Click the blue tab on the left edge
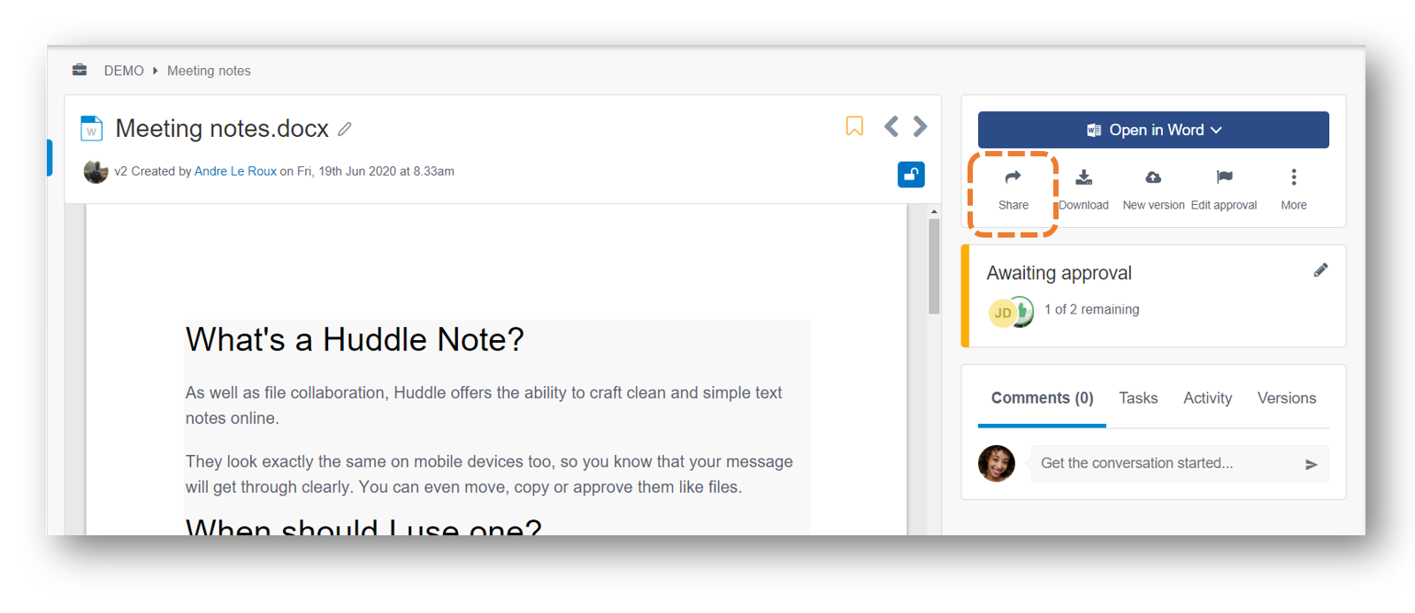The image size is (1415, 613). [x=50, y=157]
